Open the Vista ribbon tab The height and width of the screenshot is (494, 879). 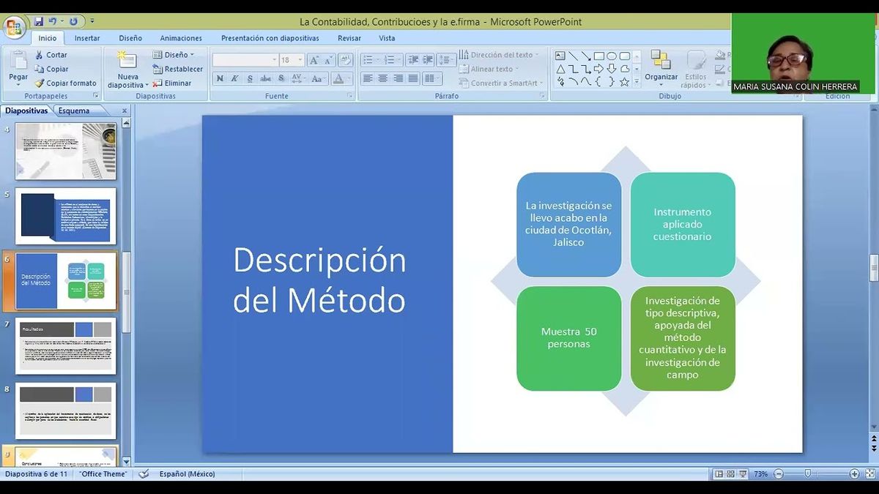click(x=387, y=38)
